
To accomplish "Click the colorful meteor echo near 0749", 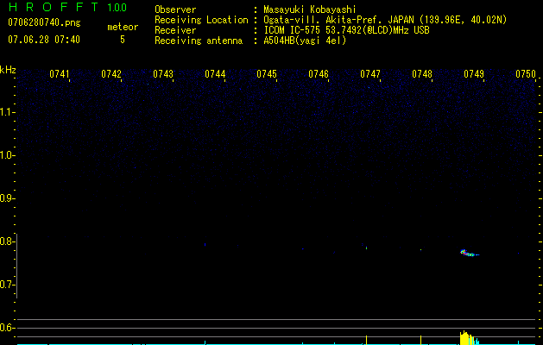I will [x=470, y=253].
